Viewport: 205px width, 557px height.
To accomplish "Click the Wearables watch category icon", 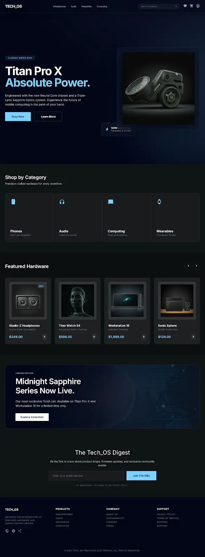I will pos(159,202).
